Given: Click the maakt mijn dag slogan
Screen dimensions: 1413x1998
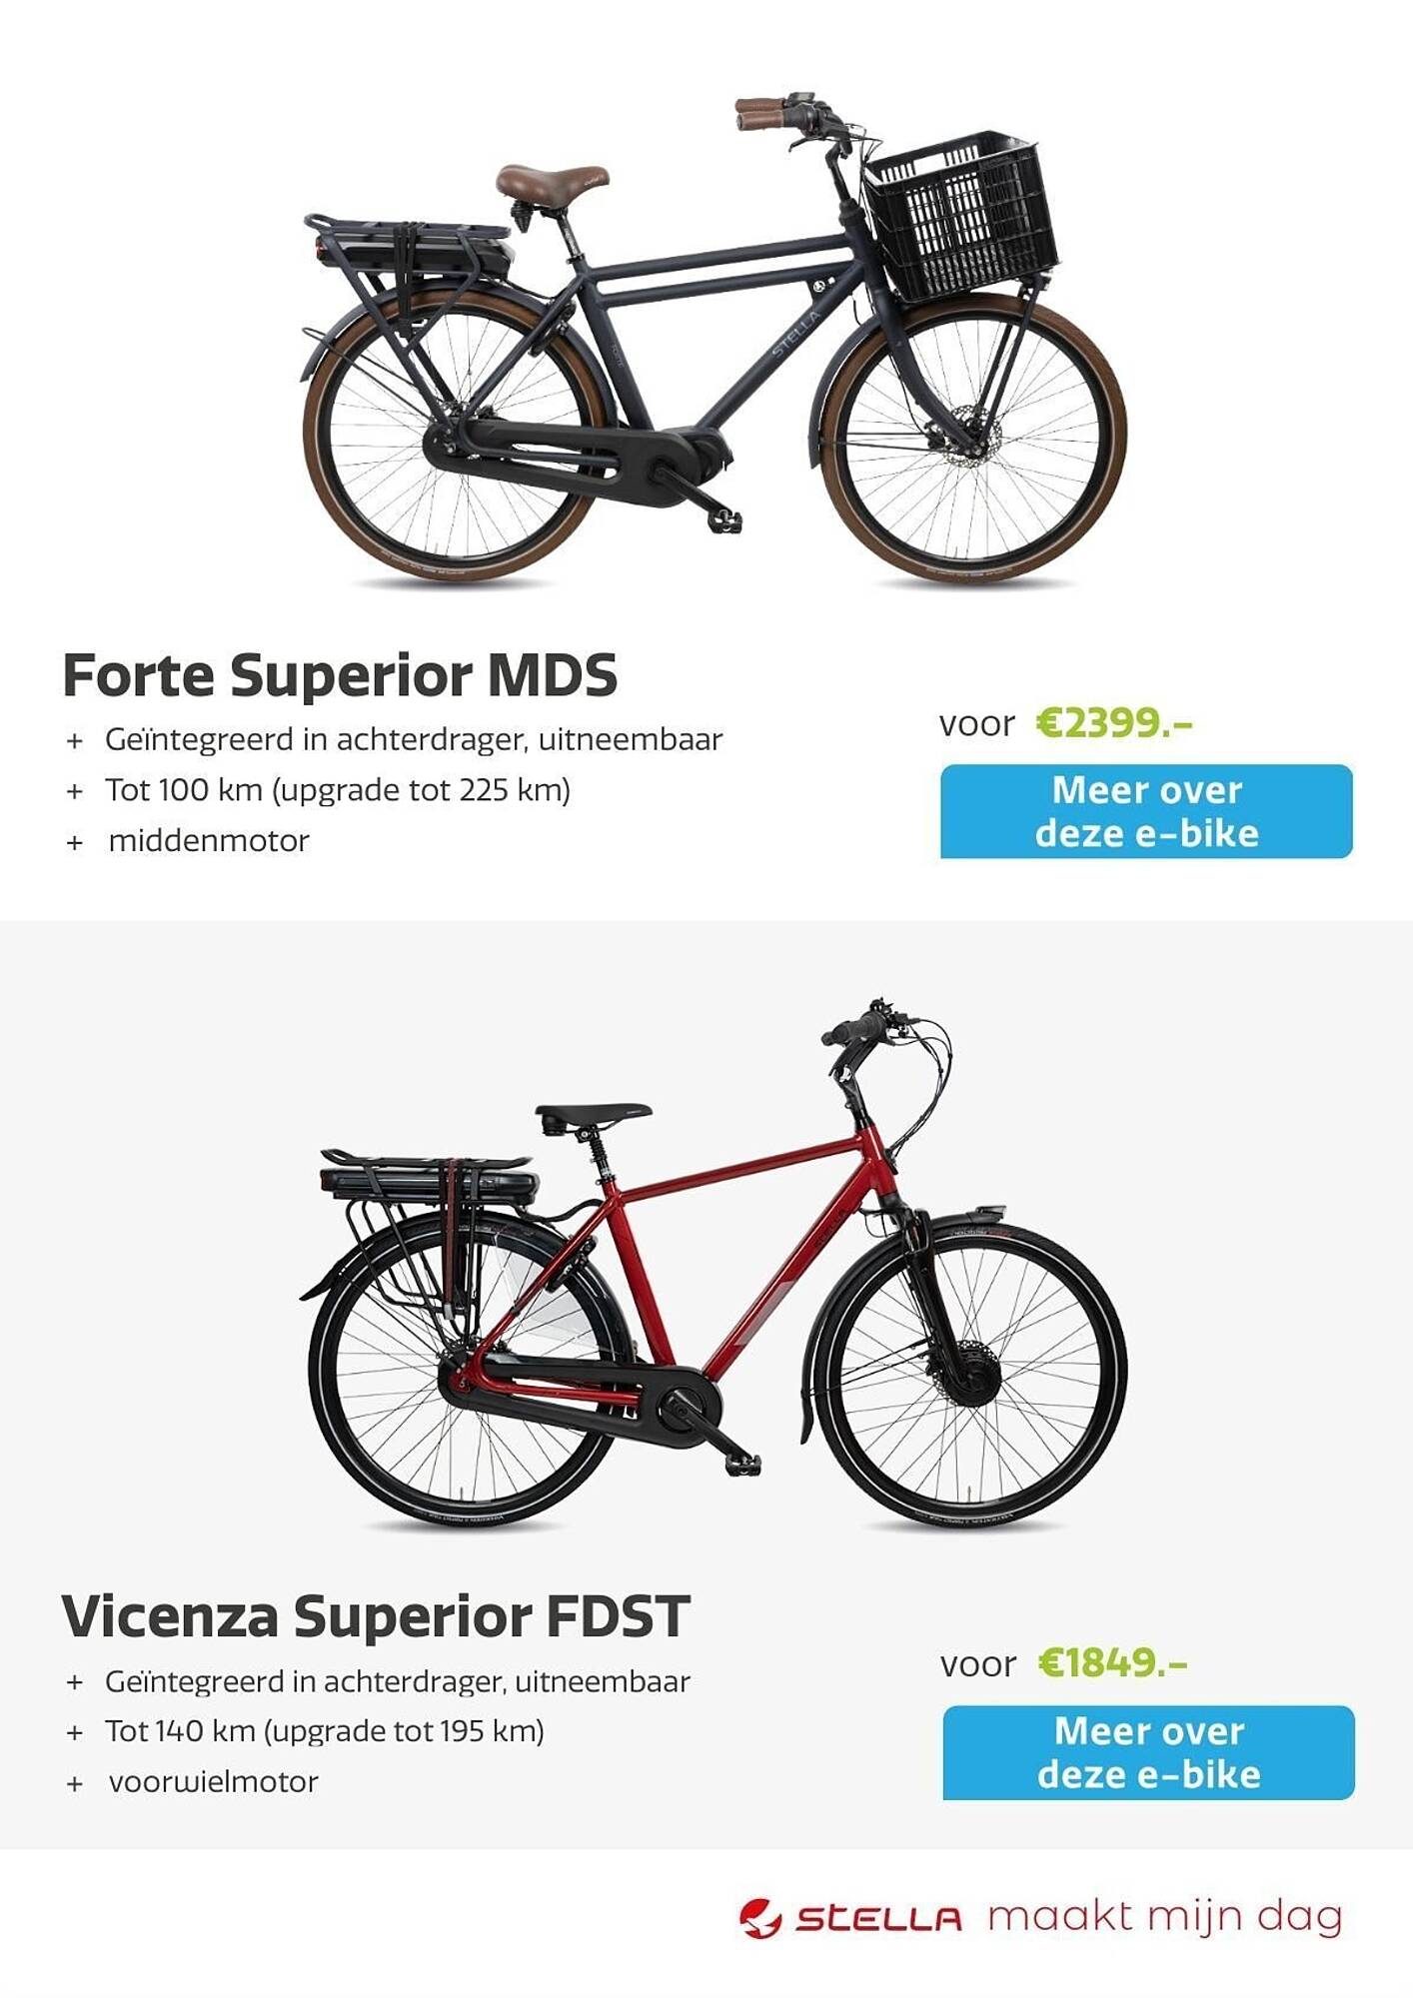Looking at the screenshot, I should (1165, 1917).
